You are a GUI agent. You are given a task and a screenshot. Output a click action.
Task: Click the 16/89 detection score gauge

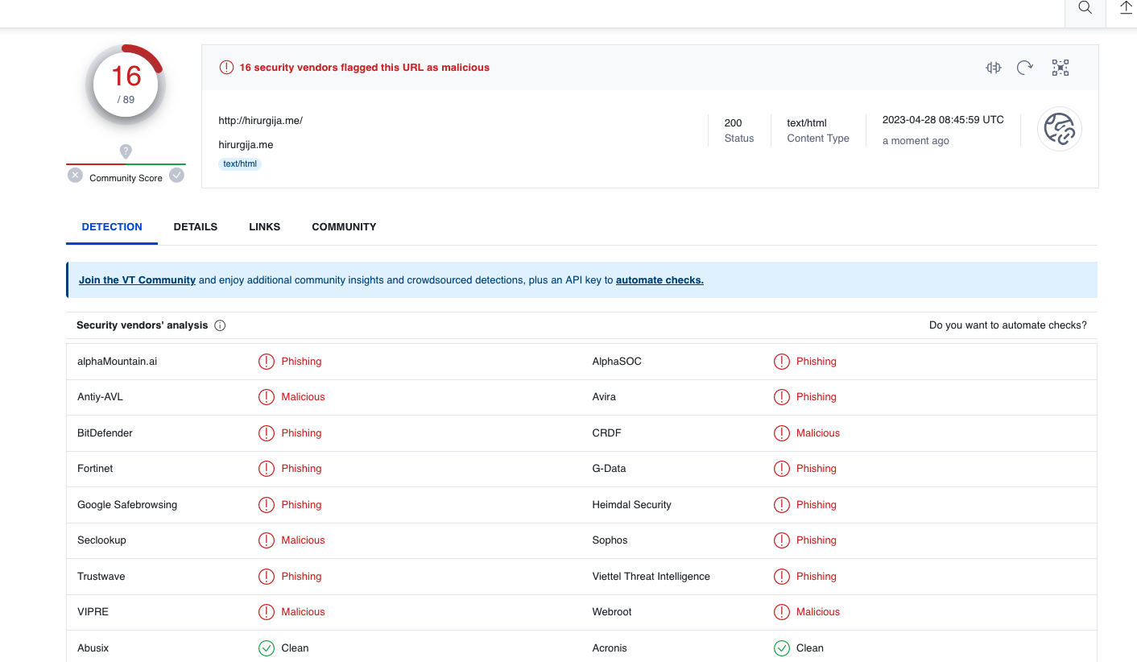[126, 85]
